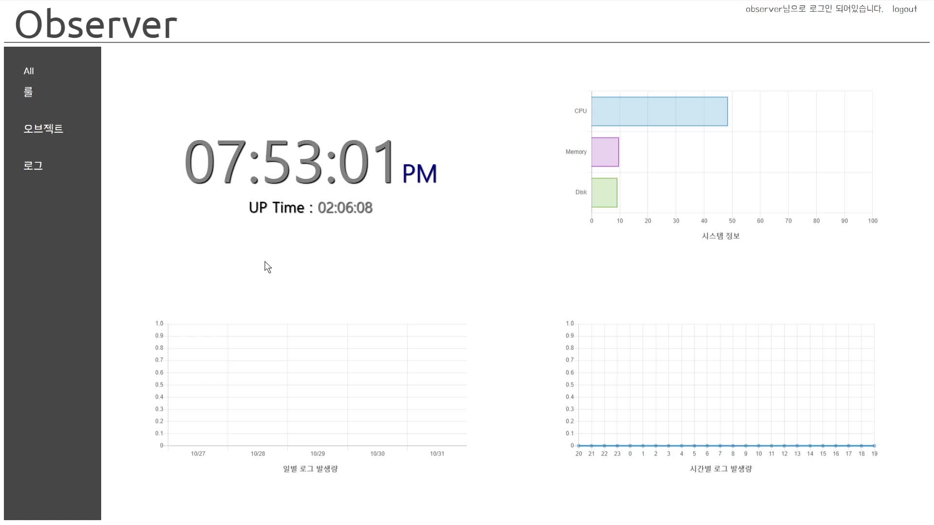Click the PM indicator of the clock

tap(419, 174)
